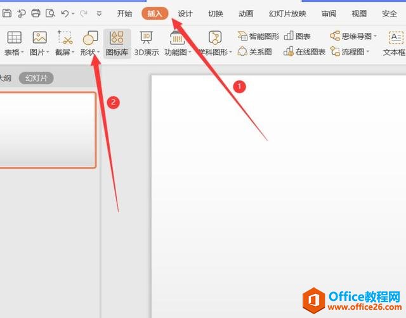Click the 3D演示 icon

click(x=147, y=38)
